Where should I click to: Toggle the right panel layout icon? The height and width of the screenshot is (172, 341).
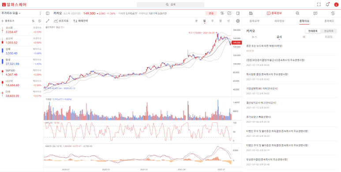click(x=238, y=14)
